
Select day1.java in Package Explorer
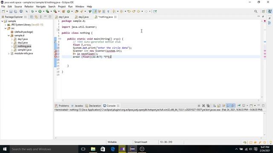23,39
